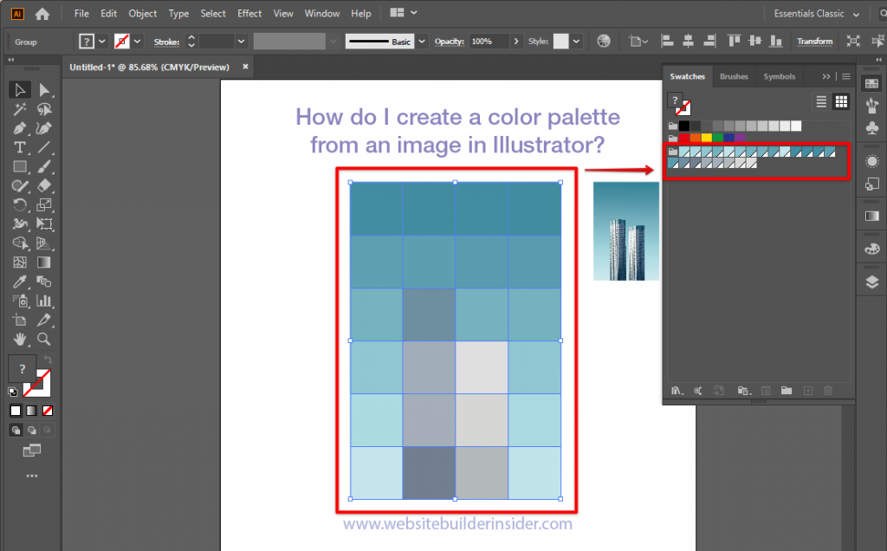Screen dimensions: 887x551
Task: Open the Layers panel icon
Action: (x=871, y=280)
